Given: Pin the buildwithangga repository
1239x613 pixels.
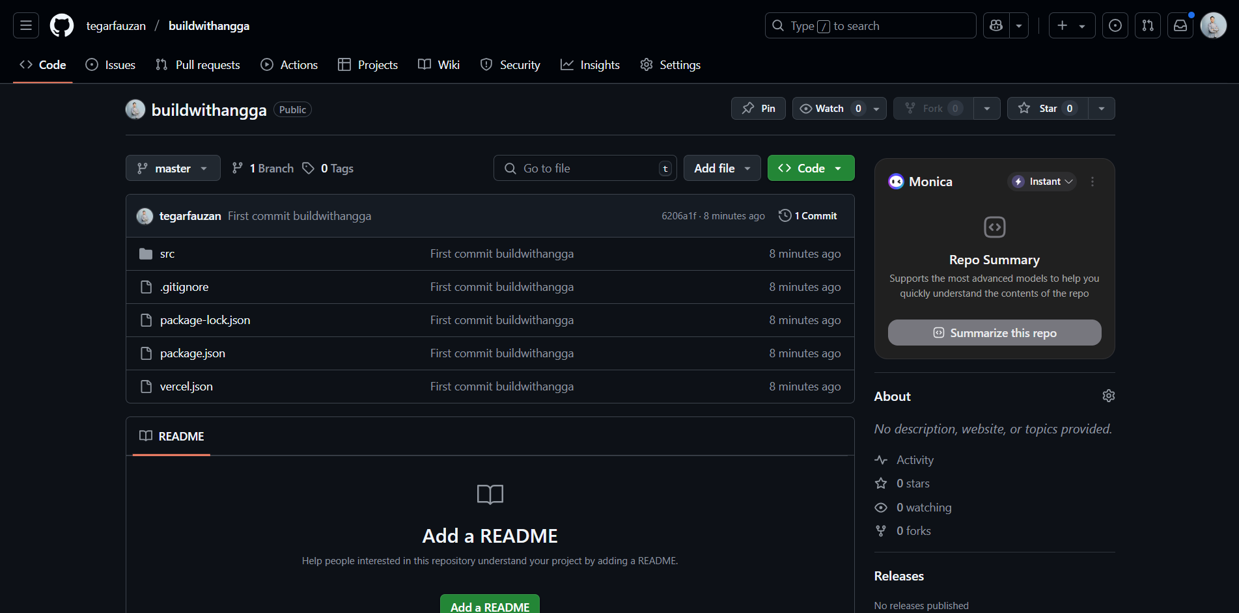Looking at the screenshot, I should 759,109.
